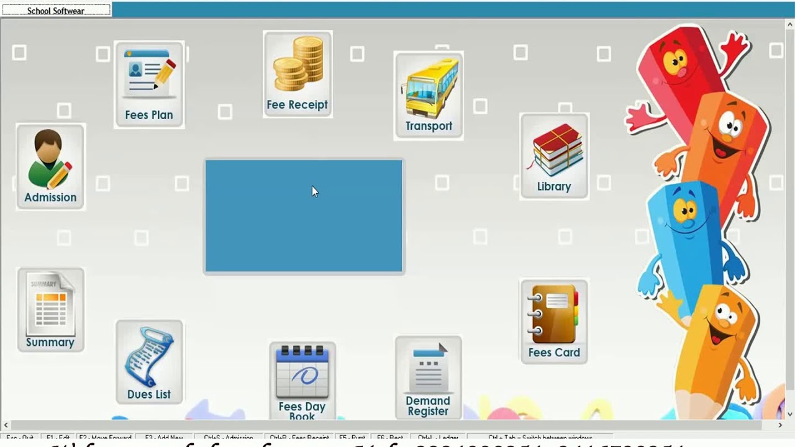View the Summary report icon

point(50,310)
